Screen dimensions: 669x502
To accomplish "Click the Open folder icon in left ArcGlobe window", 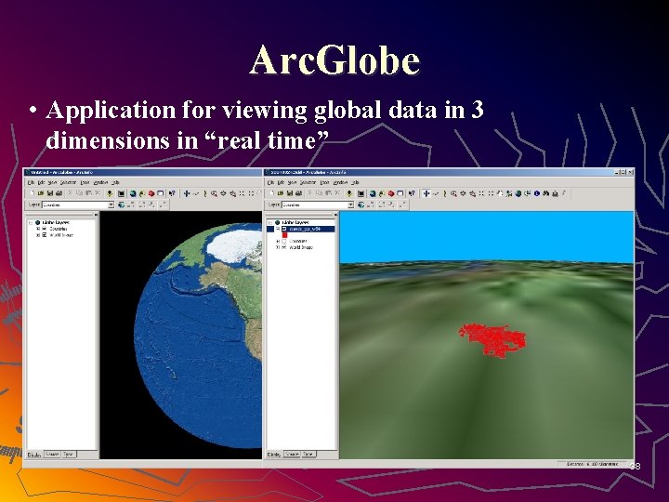I will coord(41,193).
